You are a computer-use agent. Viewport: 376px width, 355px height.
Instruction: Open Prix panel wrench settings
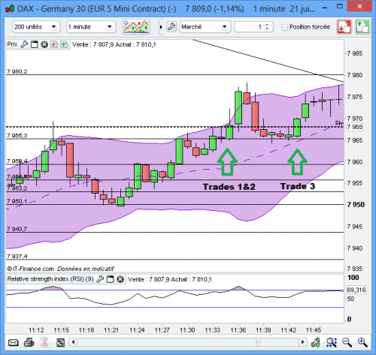click(x=24, y=44)
